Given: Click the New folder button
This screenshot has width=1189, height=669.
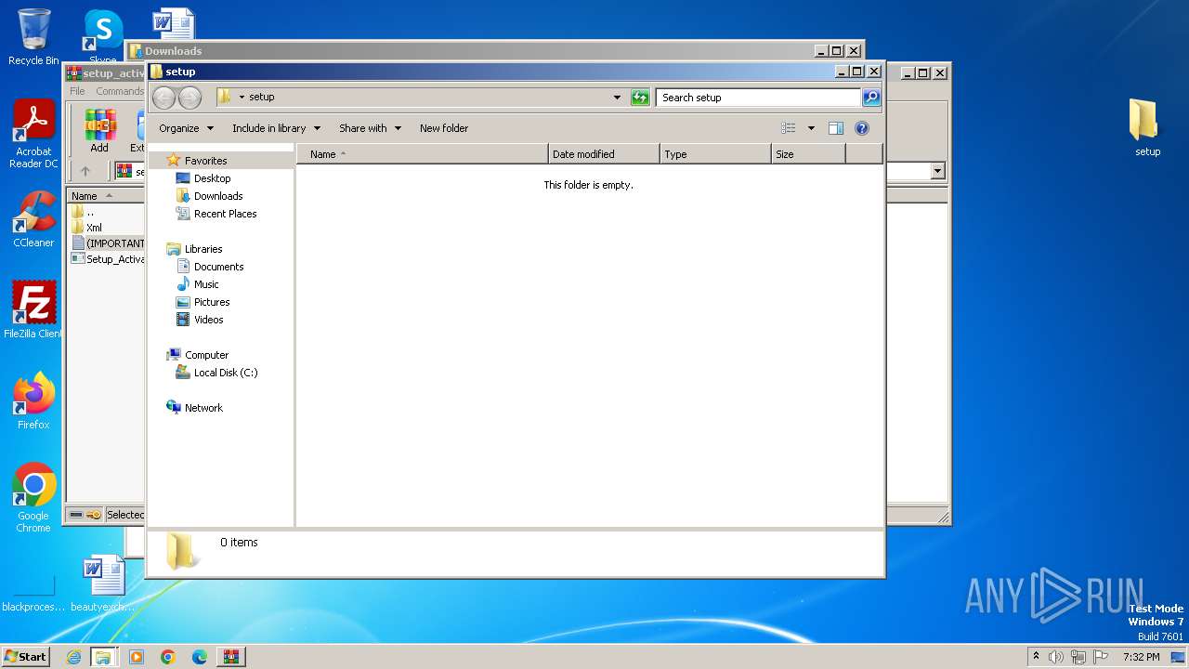Looking at the screenshot, I should tap(444, 128).
